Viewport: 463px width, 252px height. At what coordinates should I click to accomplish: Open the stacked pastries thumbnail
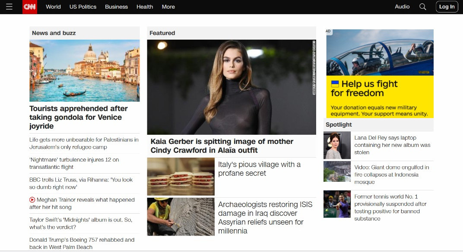point(181,176)
